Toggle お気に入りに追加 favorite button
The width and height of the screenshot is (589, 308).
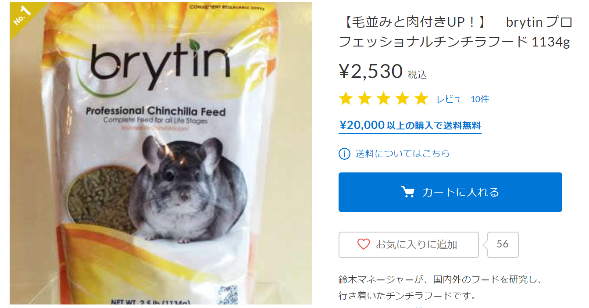tap(409, 245)
